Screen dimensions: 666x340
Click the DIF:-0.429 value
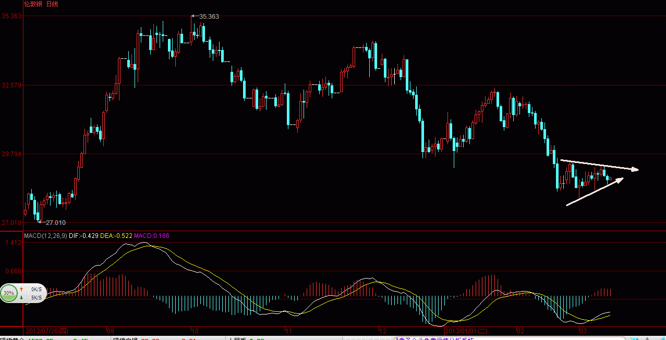(x=84, y=236)
